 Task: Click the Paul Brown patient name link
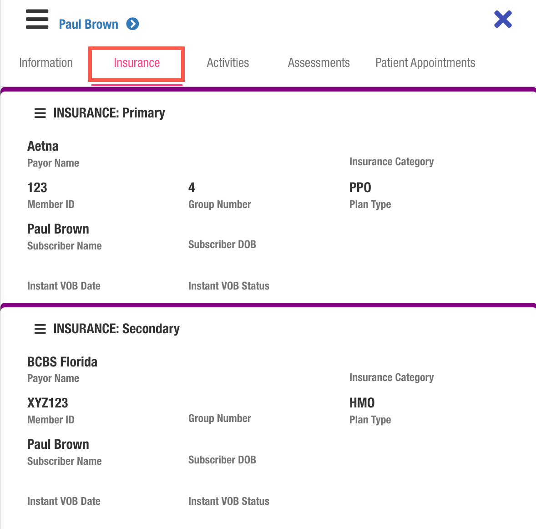coord(88,24)
